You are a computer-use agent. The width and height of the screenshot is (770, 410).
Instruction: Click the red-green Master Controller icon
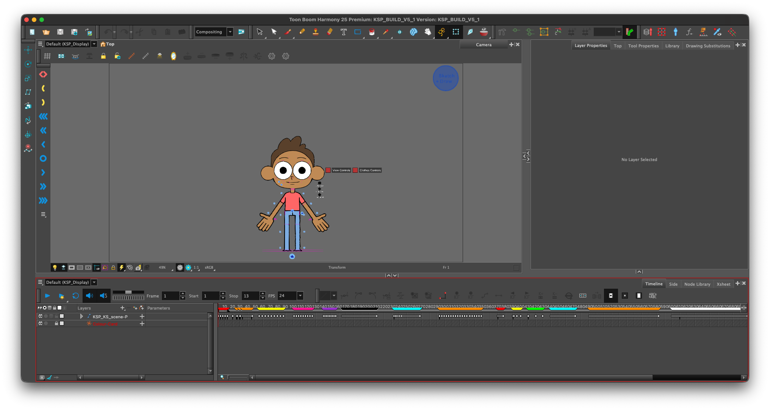[629, 32]
